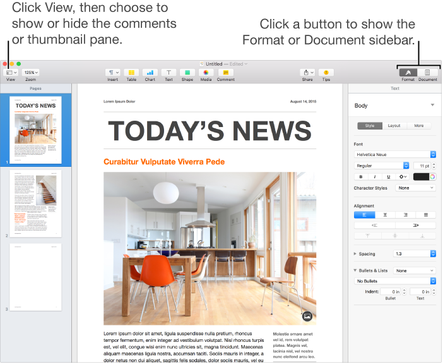Screen dimensions: 443x364
Task: Open the Zoom 125% dropdown
Action: coord(30,73)
